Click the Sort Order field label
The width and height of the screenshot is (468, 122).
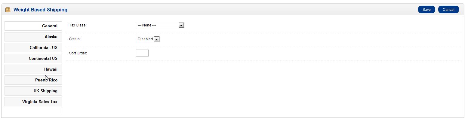pyautogui.click(x=78, y=53)
